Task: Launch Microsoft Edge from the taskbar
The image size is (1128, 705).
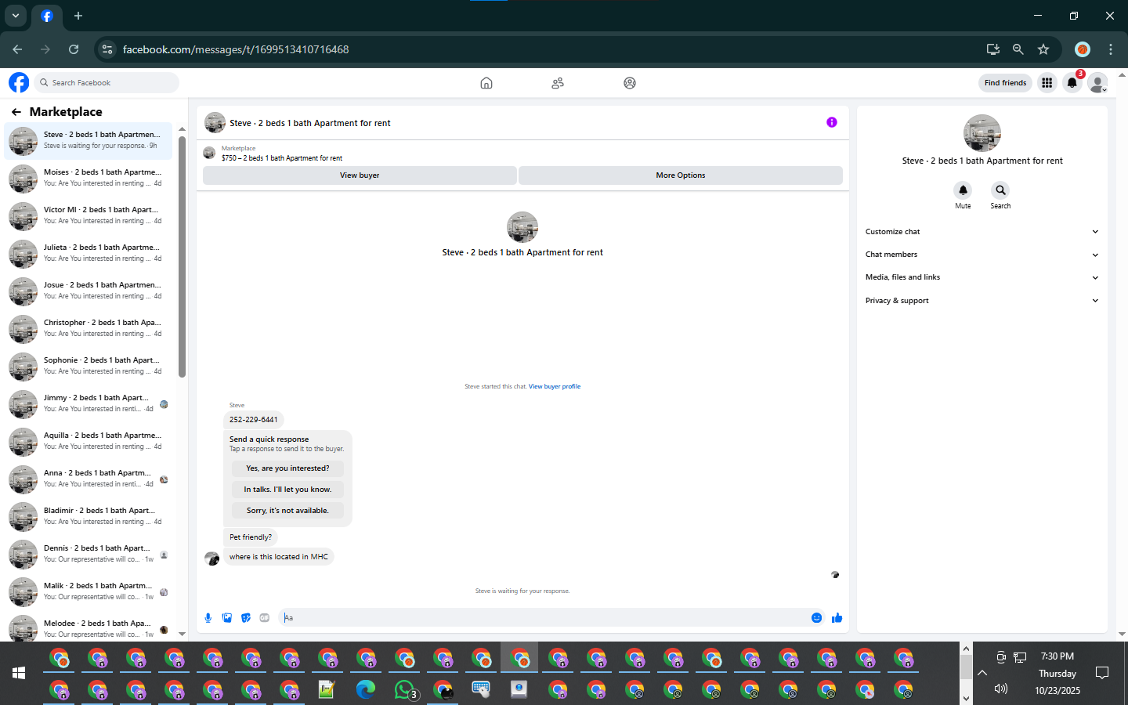Action: (366, 689)
